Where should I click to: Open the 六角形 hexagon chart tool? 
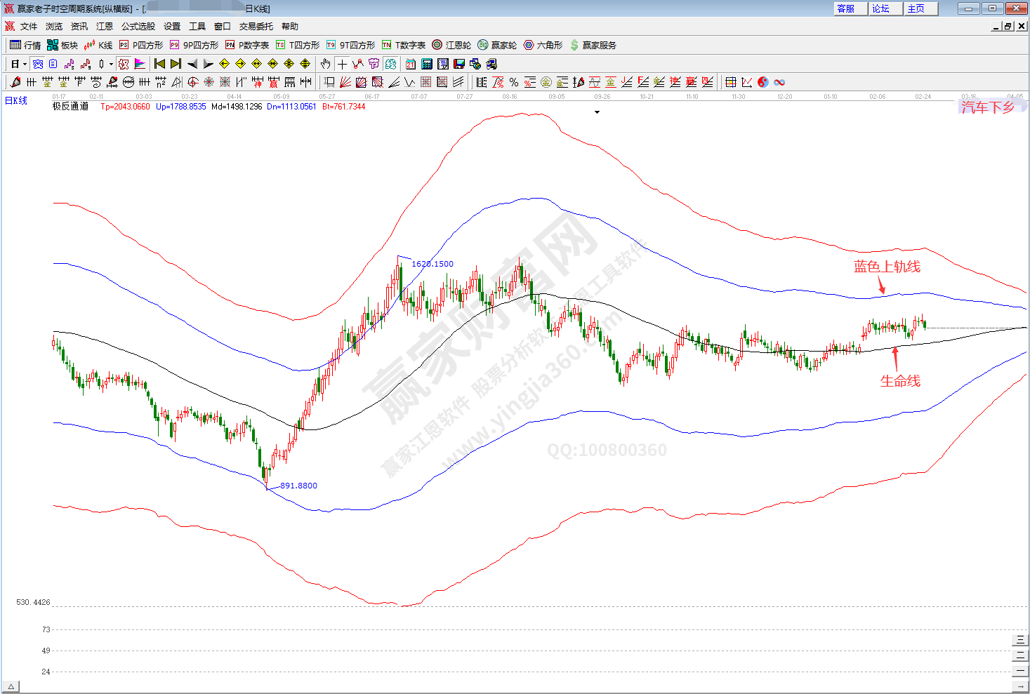pos(543,45)
